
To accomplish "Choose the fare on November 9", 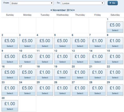I will coord(10,59).
